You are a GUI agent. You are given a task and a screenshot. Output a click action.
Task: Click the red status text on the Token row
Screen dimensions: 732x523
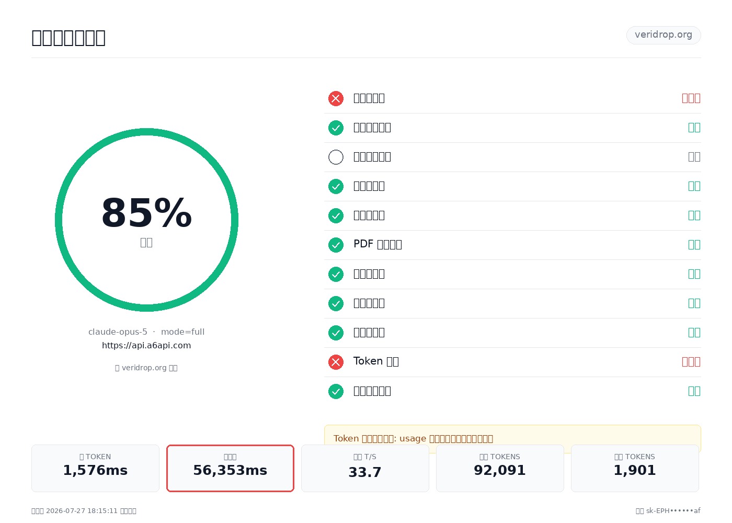pos(691,361)
